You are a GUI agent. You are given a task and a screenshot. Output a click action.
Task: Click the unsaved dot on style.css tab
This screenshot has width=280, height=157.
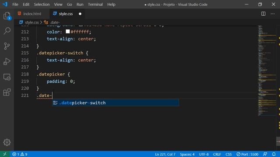point(80,14)
